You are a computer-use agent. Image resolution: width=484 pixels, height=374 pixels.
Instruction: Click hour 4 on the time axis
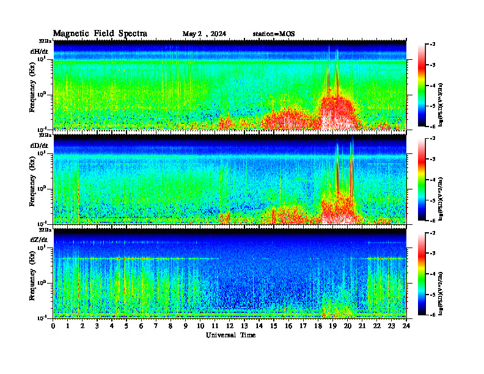[112, 326]
